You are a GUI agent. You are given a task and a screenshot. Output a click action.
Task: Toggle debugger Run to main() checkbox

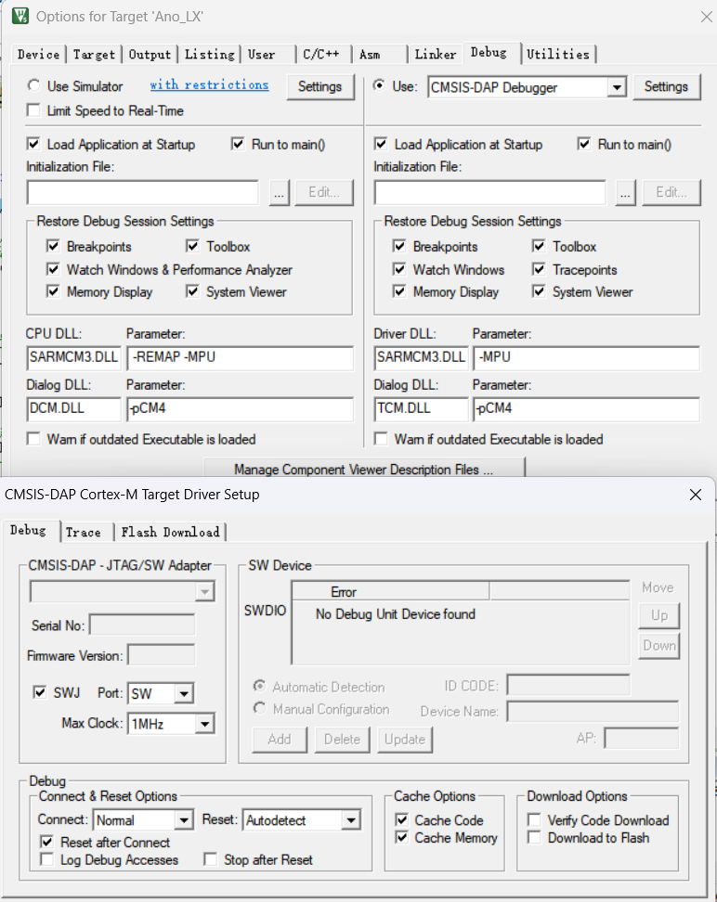point(584,144)
